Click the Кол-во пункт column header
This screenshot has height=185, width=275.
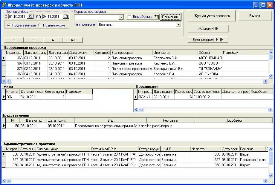pos(55,92)
